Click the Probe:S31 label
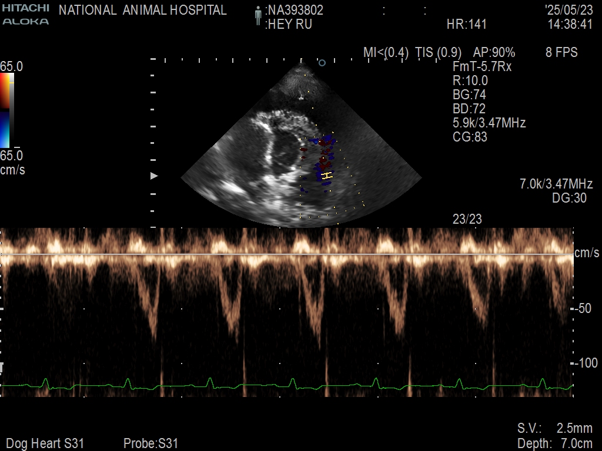Viewport: 602px width, 451px height. pos(150,443)
